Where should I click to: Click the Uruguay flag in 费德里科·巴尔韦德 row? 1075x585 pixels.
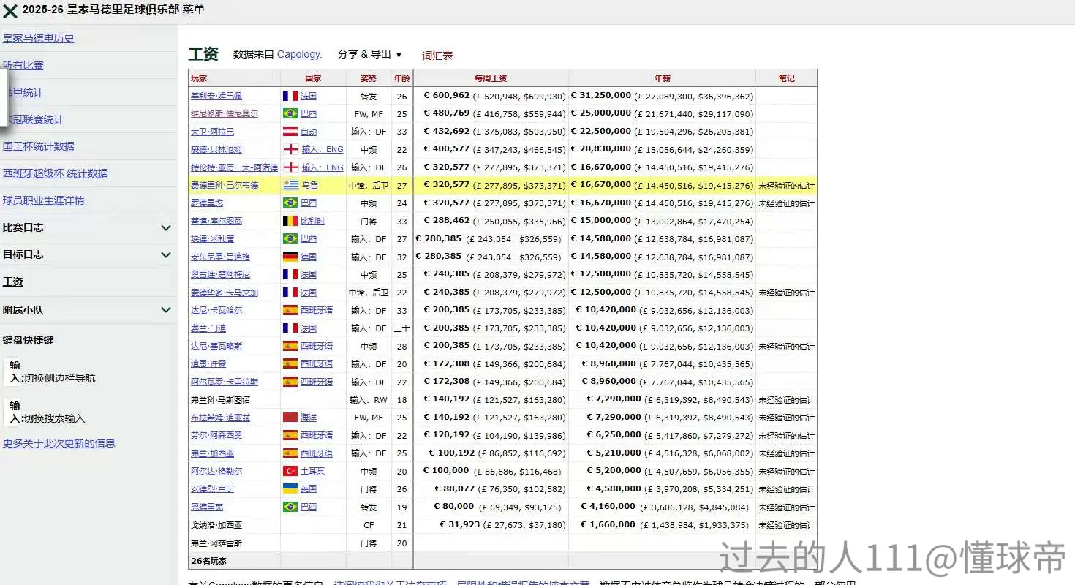[x=290, y=185]
